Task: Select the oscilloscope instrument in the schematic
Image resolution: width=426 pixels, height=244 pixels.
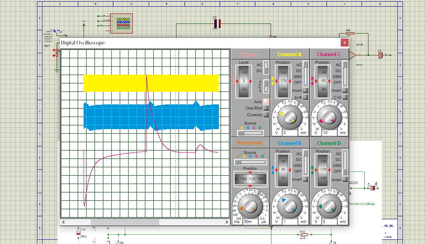Action: click(x=121, y=23)
